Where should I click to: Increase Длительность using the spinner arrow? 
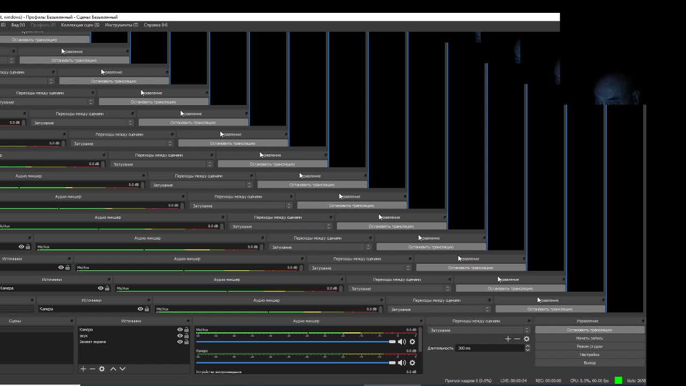click(x=527, y=346)
